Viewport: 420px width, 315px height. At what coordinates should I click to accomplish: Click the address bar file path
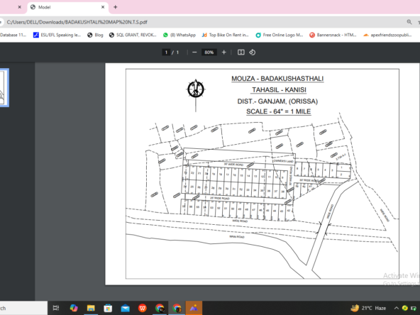(77, 22)
